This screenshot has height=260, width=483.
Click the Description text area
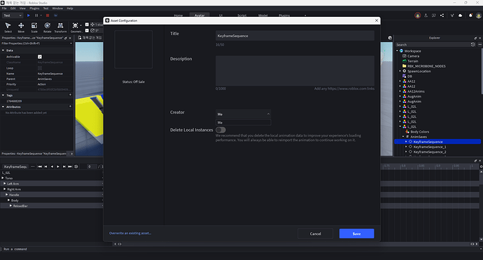(x=295, y=71)
